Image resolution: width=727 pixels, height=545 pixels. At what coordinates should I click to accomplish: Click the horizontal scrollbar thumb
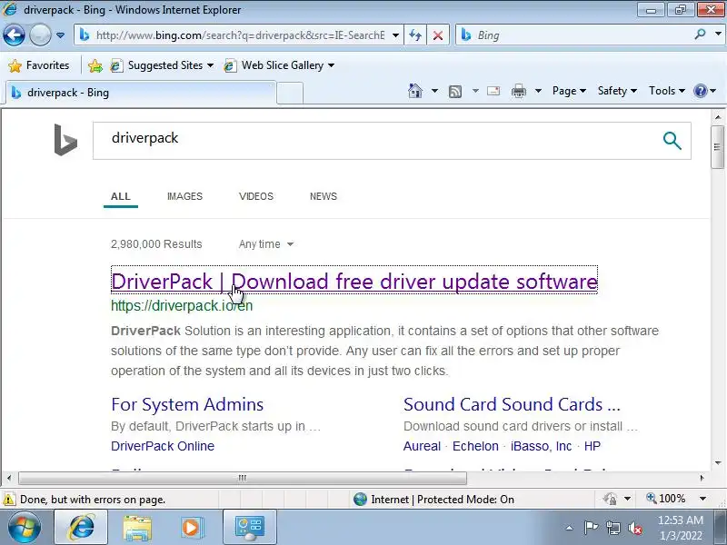[242, 478]
